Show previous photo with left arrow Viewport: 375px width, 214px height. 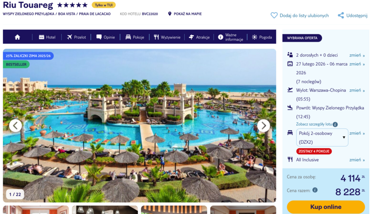tap(15, 125)
